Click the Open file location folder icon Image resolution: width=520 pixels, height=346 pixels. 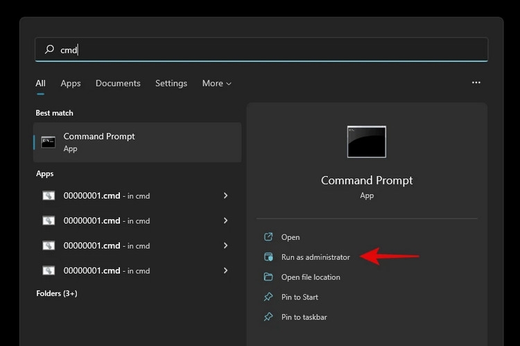pyautogui.click(x=268, y=277)
